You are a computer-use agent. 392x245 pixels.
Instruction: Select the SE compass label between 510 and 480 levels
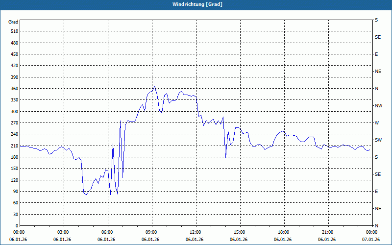click(378, 37)
